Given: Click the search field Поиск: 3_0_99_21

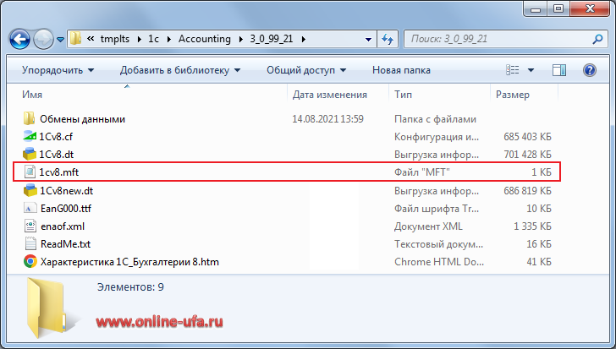Looking at the screenshot, I should point(498,39).
